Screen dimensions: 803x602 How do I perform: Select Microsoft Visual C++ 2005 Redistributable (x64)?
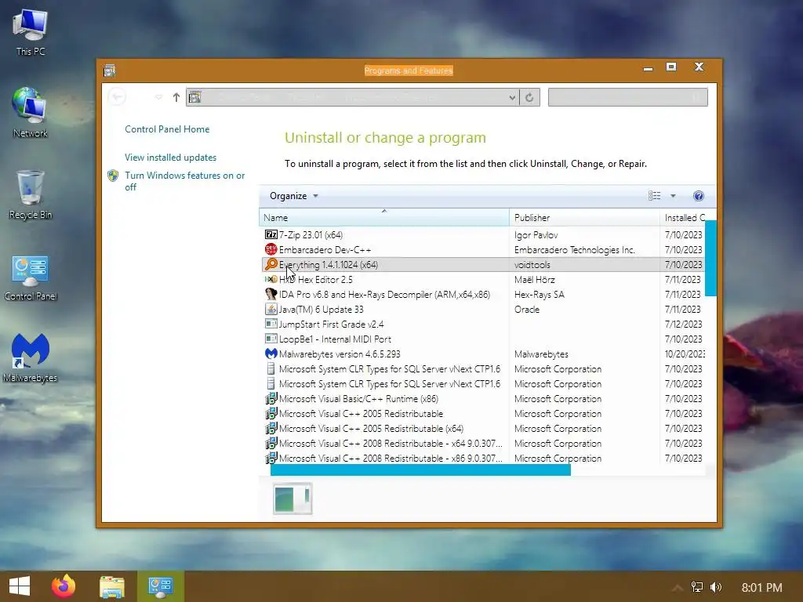(x=483, y=429)
